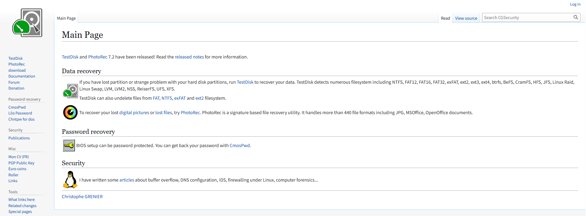The height and width of the screenshot is (216, 586).
Task: Open the released notes link
Action: tap(189, 57)
